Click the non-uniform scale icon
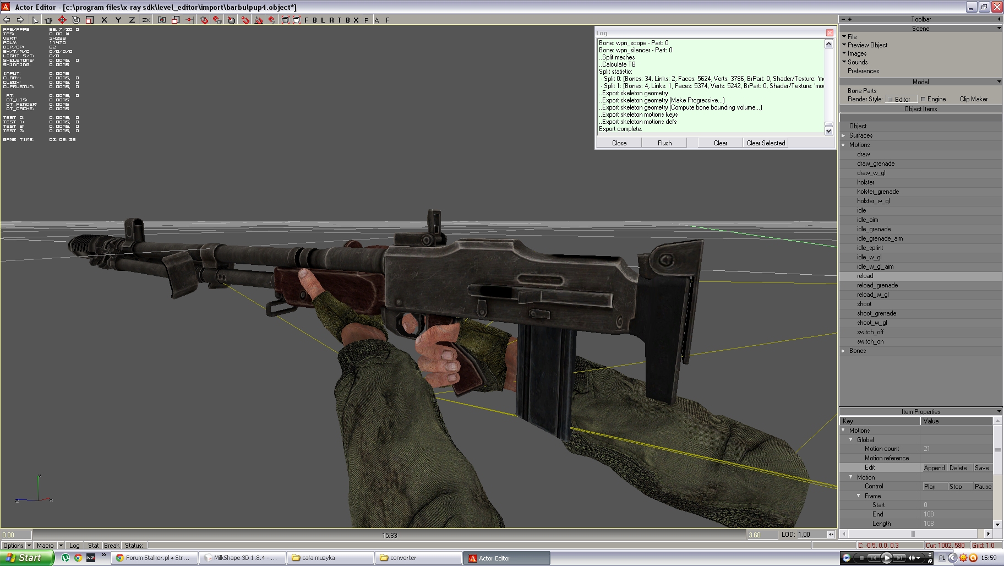The height and width of the screenshot is (566, 1004). 175,20
